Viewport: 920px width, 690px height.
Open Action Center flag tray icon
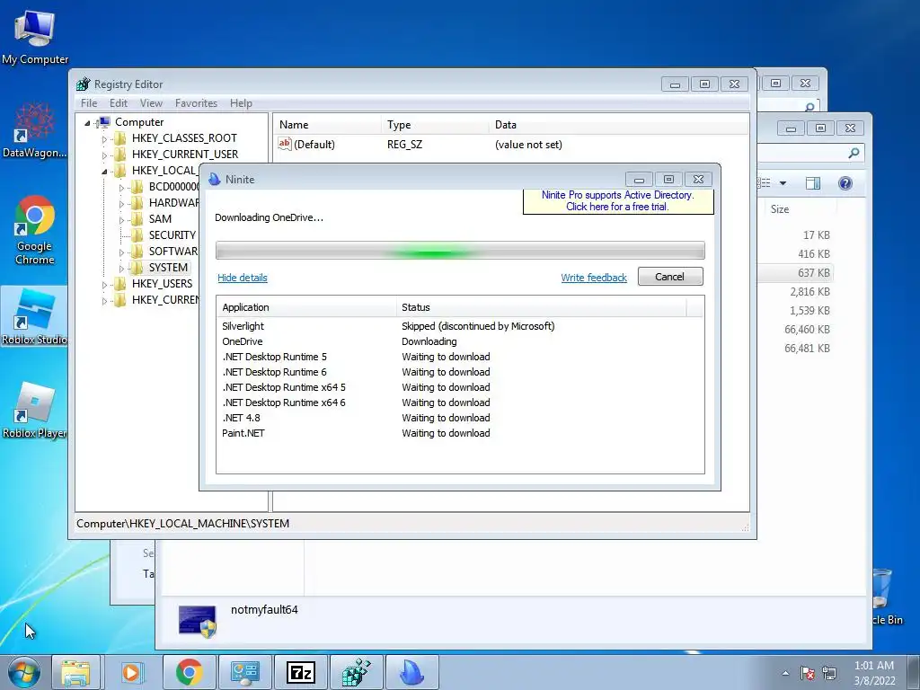pos(808,673)
